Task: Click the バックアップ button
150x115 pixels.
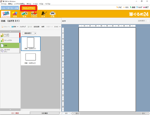Action: [23, 27]
